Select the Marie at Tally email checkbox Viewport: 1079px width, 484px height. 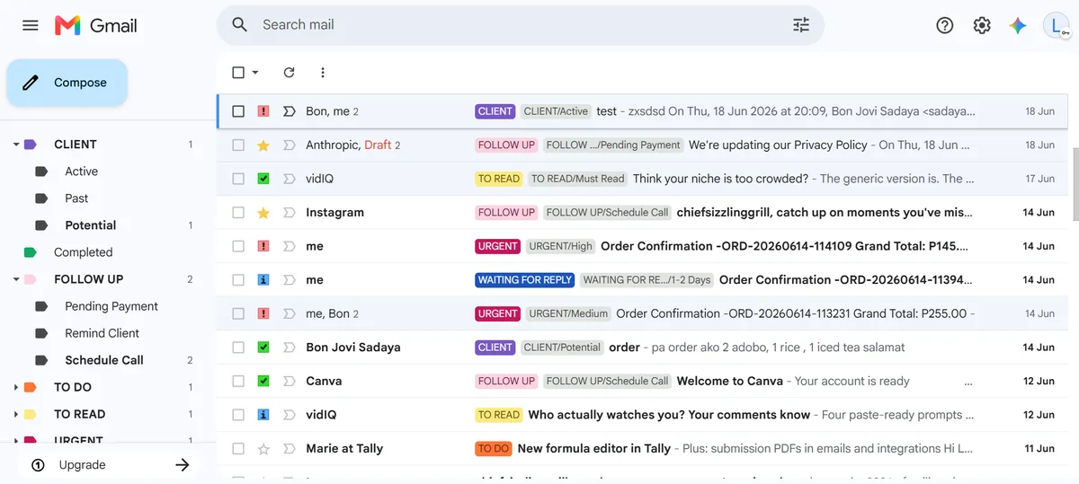238,448
